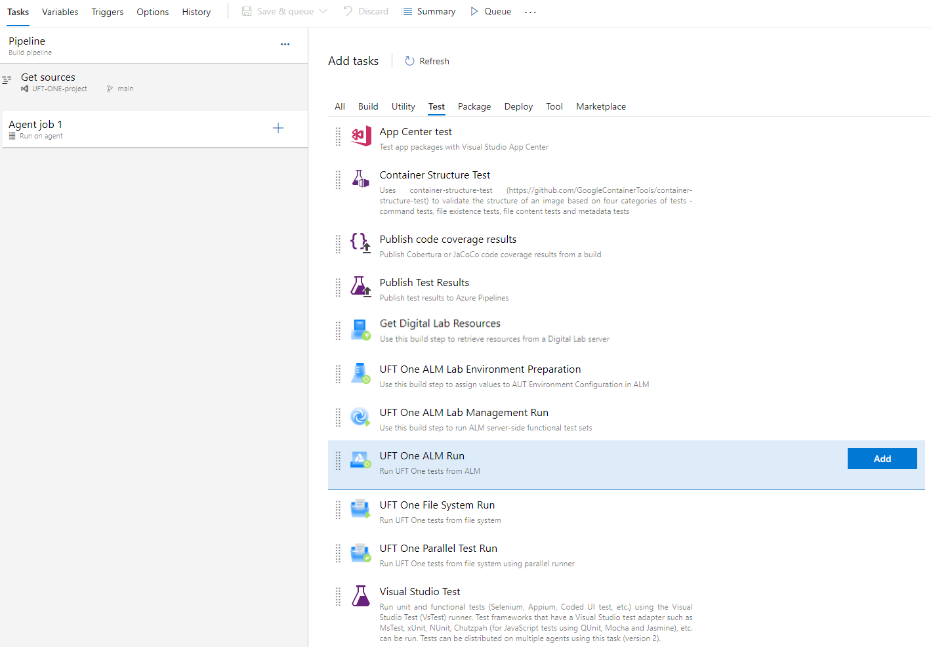The height and width of the screenshot is (647, 931).
Task: Open Pipeline more options ellipsis
Action: tap(285, 45)
